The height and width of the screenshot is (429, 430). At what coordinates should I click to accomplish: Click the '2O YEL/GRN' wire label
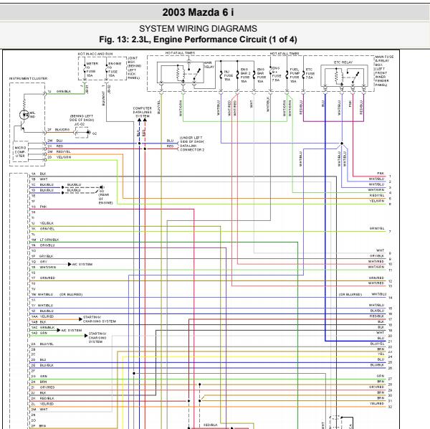point(59,157)
